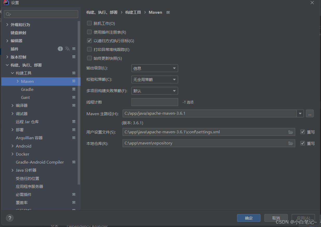Click the project-level icon in 部署 row
Image resolution: width=321 pixels, height=227 pixels.
tap(74, 130)
